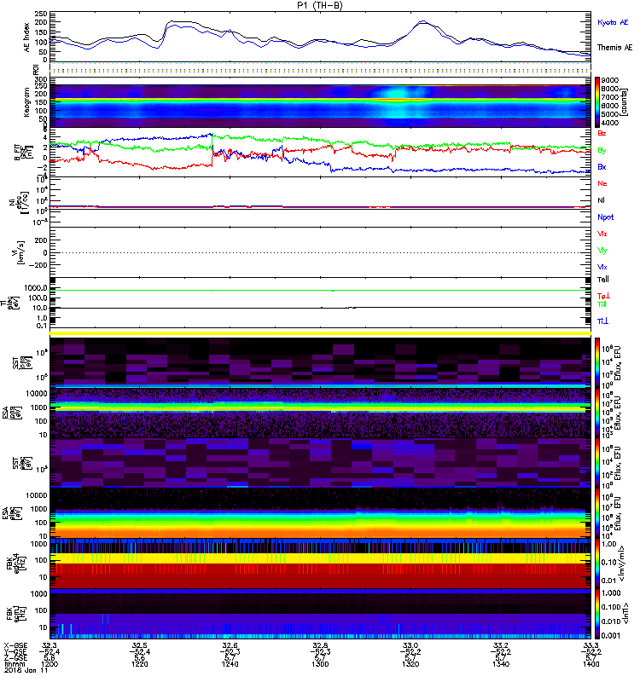Image resolution: width=640 pixels, height=682 pixels.
Task: Click the ESA ions Eflux color bar
Action: [x=597, y=413]
